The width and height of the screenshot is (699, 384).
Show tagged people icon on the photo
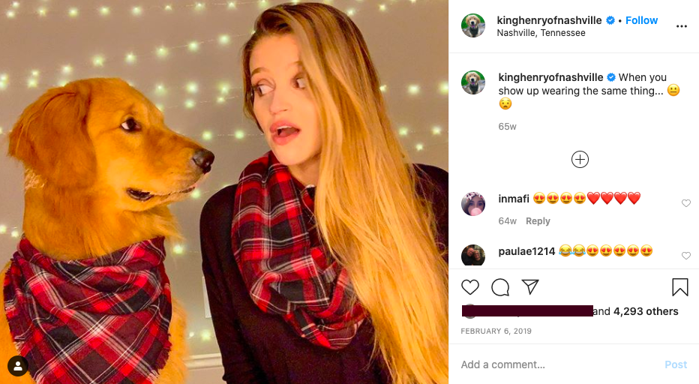coord(18,366)
